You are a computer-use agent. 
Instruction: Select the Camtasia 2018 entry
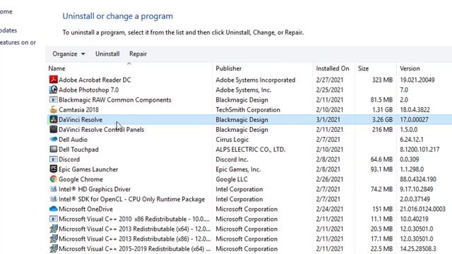pyautogui.click(x=78, y=110)
